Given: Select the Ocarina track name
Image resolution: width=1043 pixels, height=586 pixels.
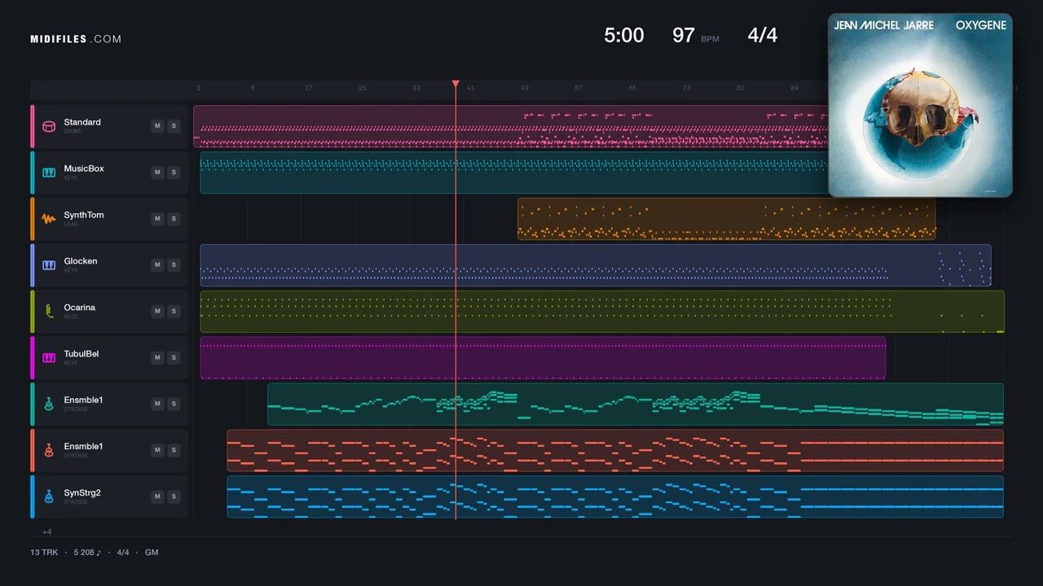Looking at the screenshot, I should (80, 308).
